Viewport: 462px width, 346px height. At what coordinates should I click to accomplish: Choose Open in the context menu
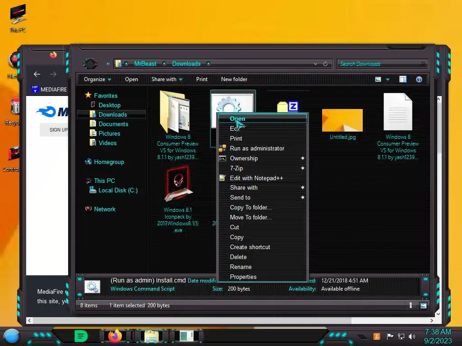tap(262, 118)
